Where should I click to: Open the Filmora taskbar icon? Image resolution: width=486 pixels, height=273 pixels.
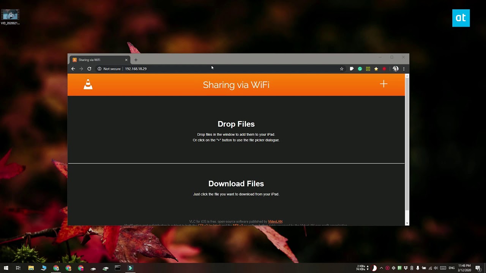click(x=130, y=268)
